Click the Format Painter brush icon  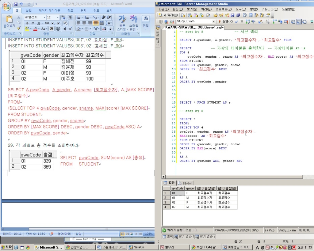[18, 28]
